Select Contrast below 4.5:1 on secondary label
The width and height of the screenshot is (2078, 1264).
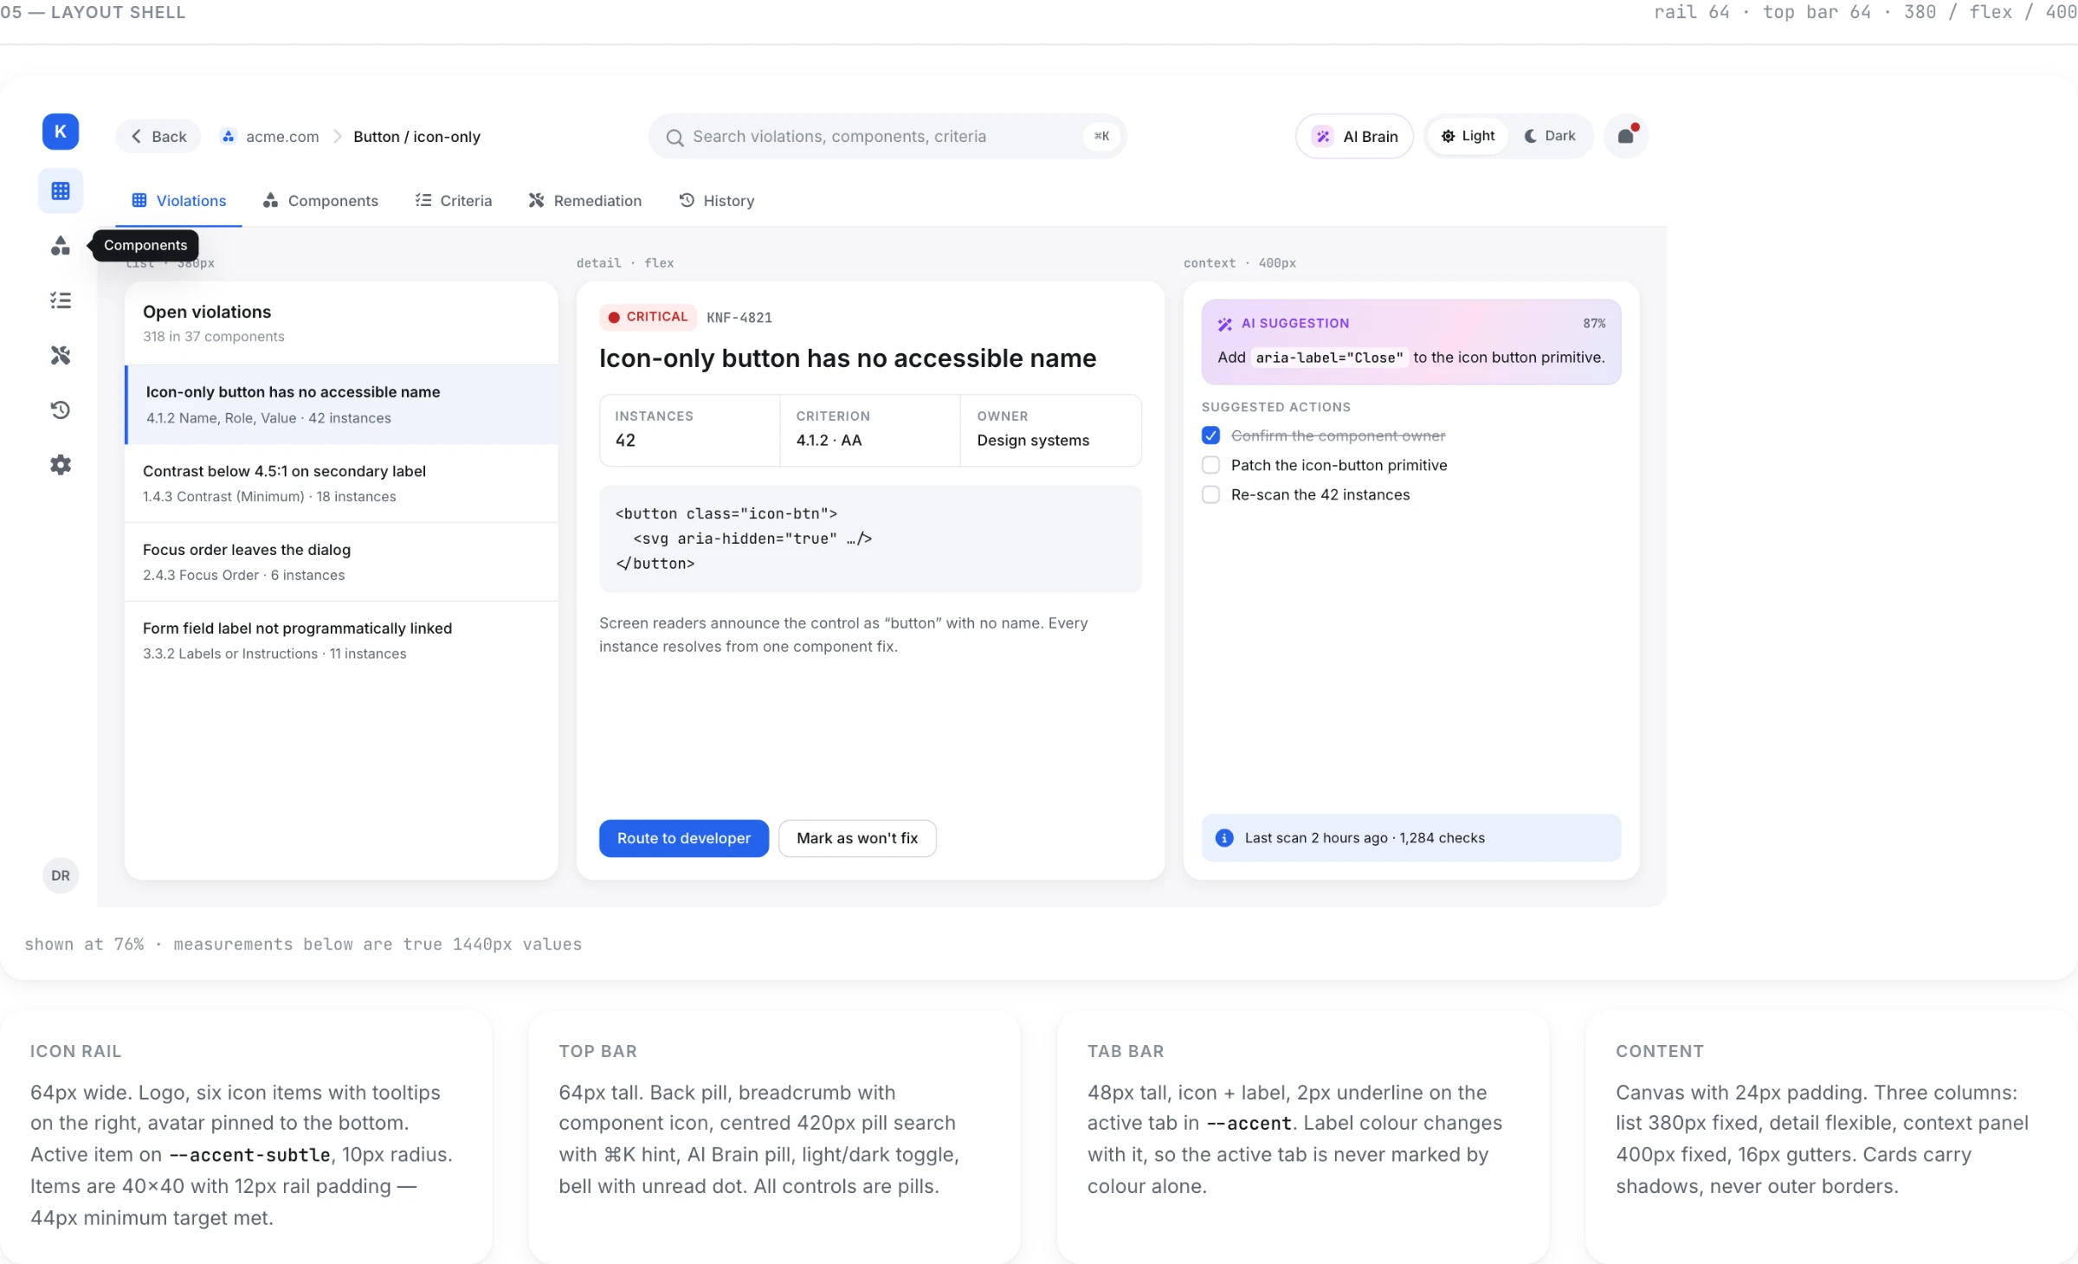pos(342,483)
